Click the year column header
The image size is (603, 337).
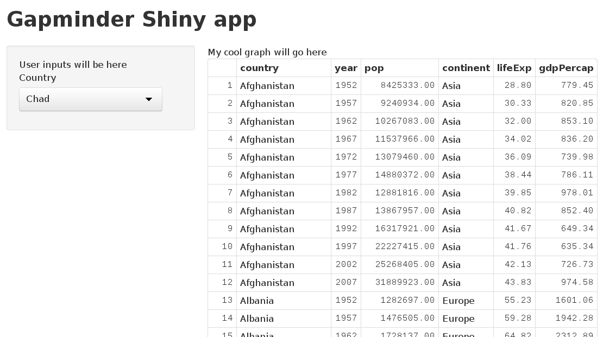(x=346, y=68)
